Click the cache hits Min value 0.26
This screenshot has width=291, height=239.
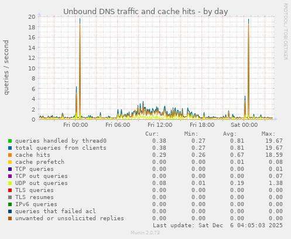pos(198,155)
